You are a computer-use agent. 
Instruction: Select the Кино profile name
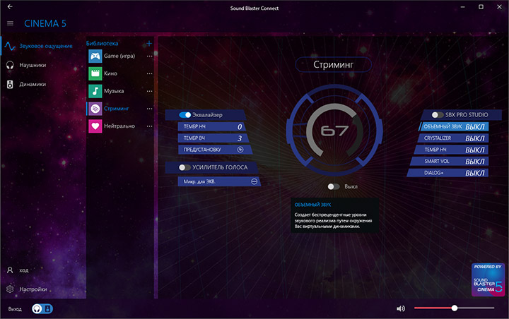pyautogui.click(x=110, y=73)
